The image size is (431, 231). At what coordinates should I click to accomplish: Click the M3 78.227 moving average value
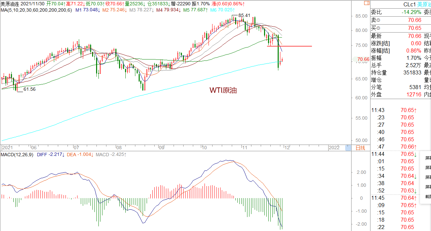141,10
